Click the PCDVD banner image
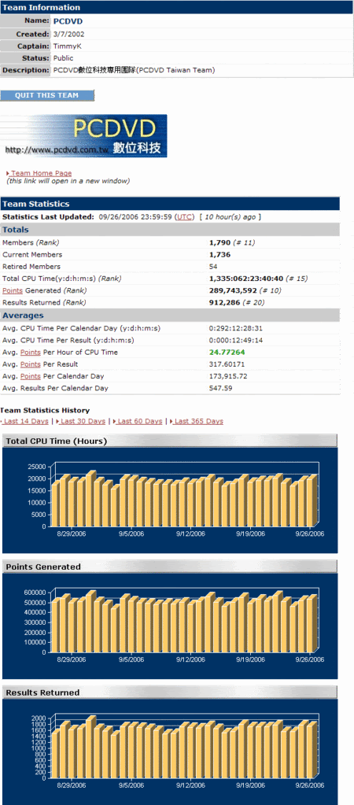Screen dimensions: 354x805 click(83, 135)
